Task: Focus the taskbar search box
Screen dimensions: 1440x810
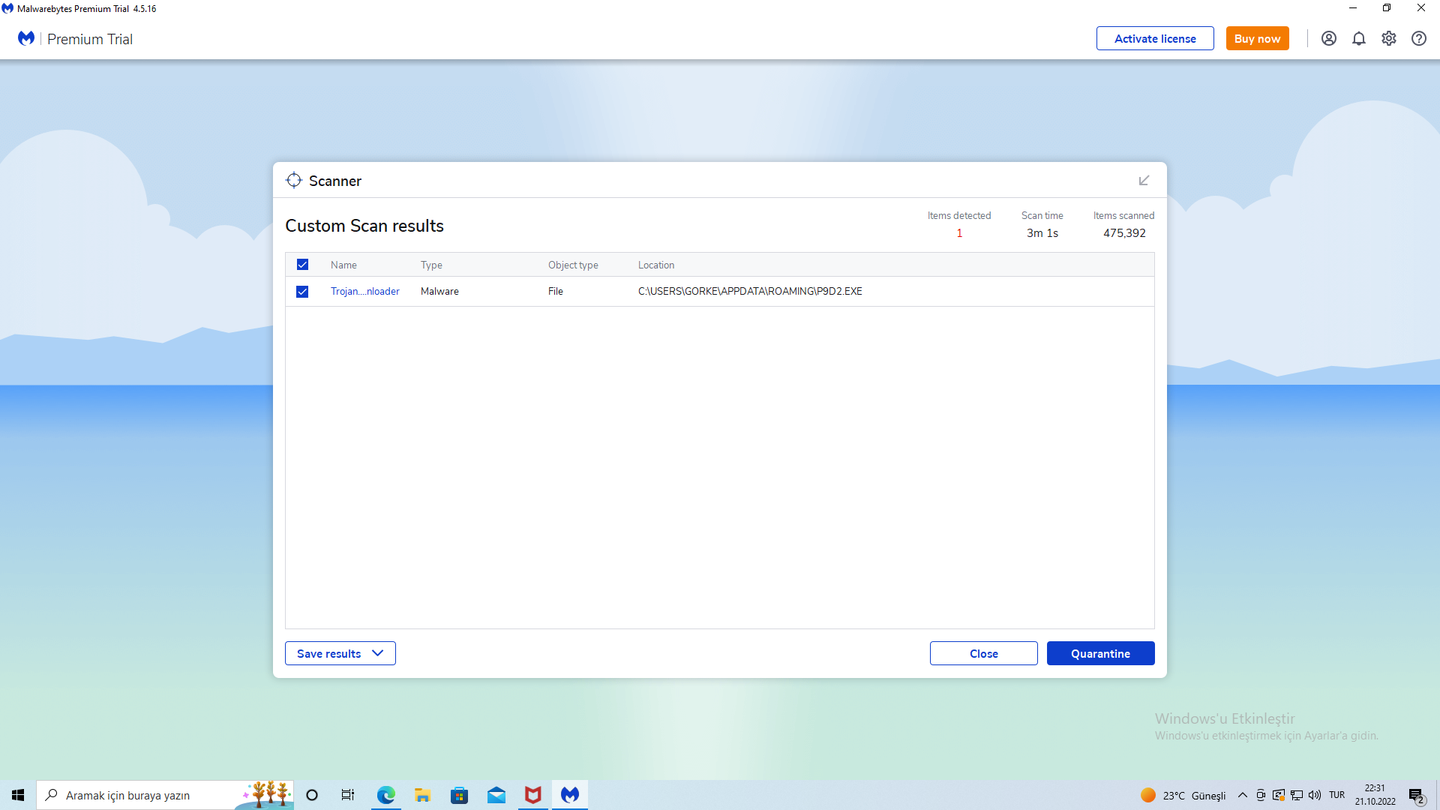Action: 165,795
